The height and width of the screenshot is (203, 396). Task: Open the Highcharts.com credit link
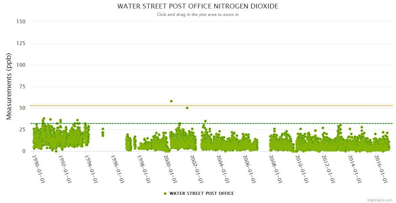tap(380, 200)
